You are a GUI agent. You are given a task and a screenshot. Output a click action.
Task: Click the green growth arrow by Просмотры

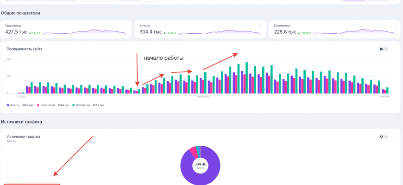pos(30,33)
